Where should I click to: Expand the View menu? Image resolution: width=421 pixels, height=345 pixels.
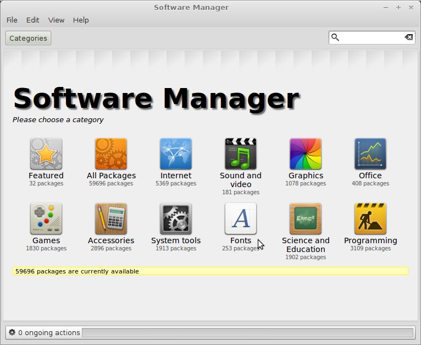pyautogui.click(x=56, y=20)
